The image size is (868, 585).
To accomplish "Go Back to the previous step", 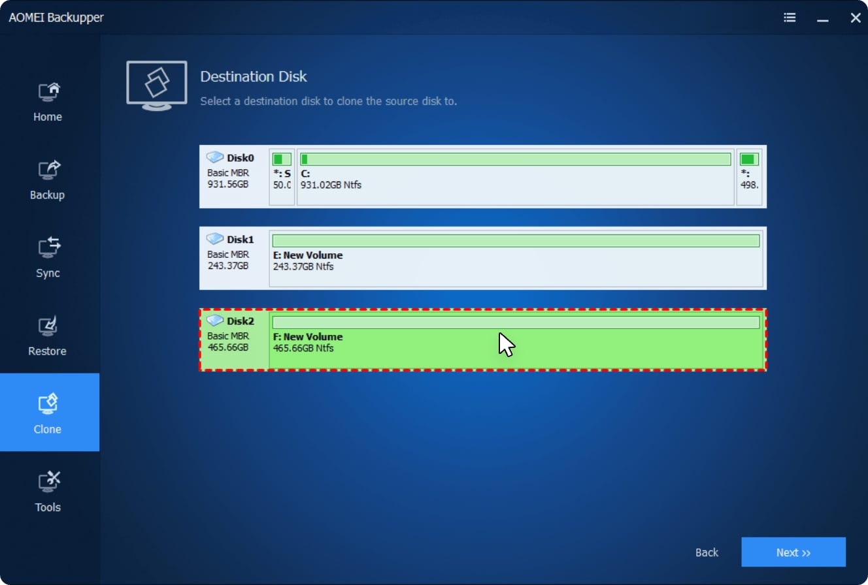I will click(x=707, y=552).
